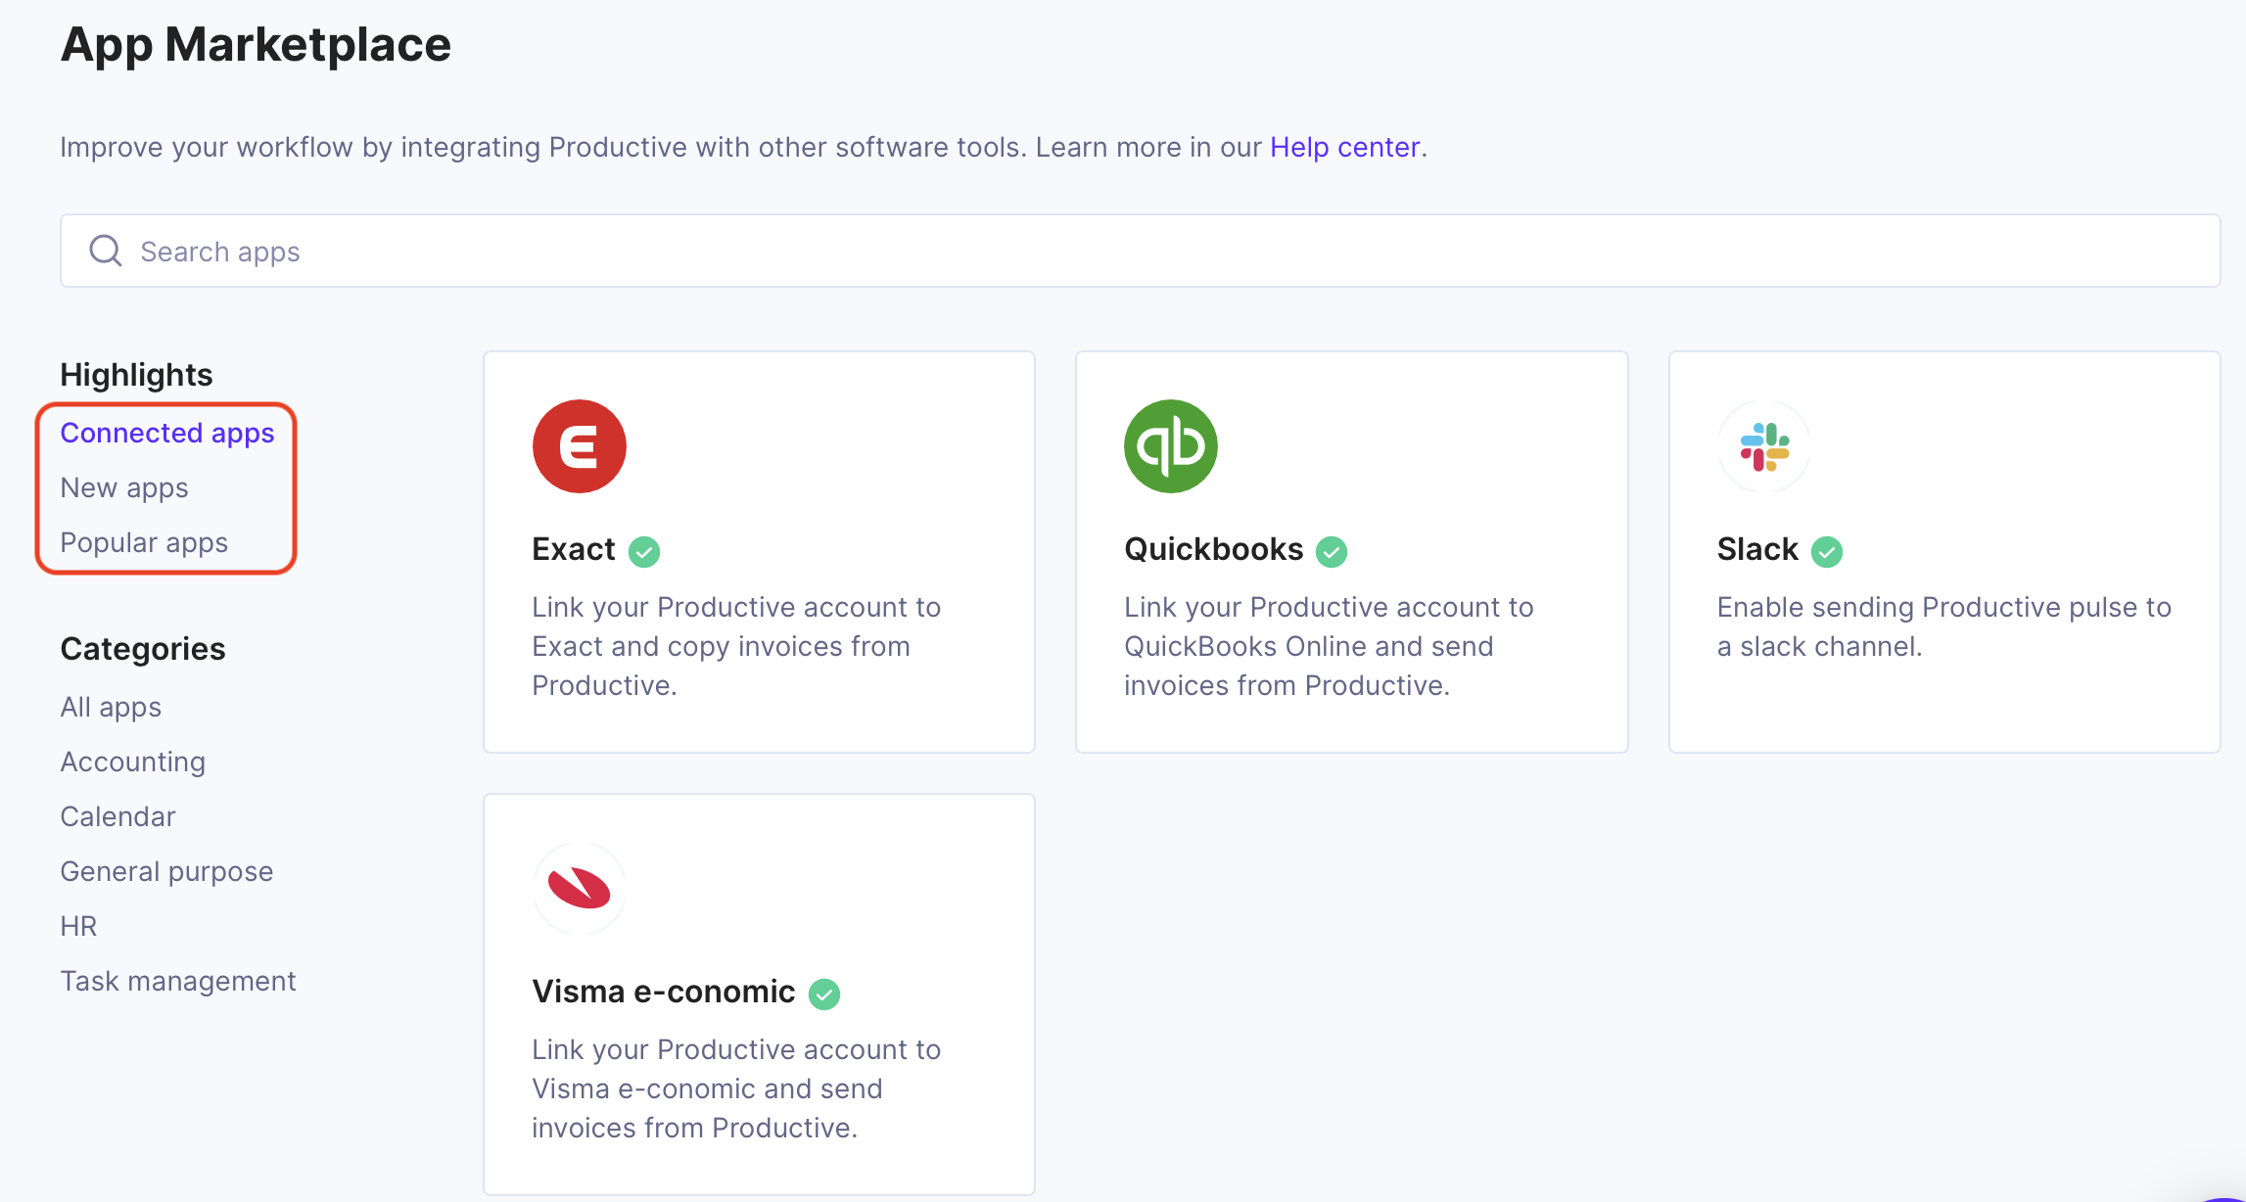
Task: Click green checkmark beside Visma e-conomic
Action: [x=824, y=994]
